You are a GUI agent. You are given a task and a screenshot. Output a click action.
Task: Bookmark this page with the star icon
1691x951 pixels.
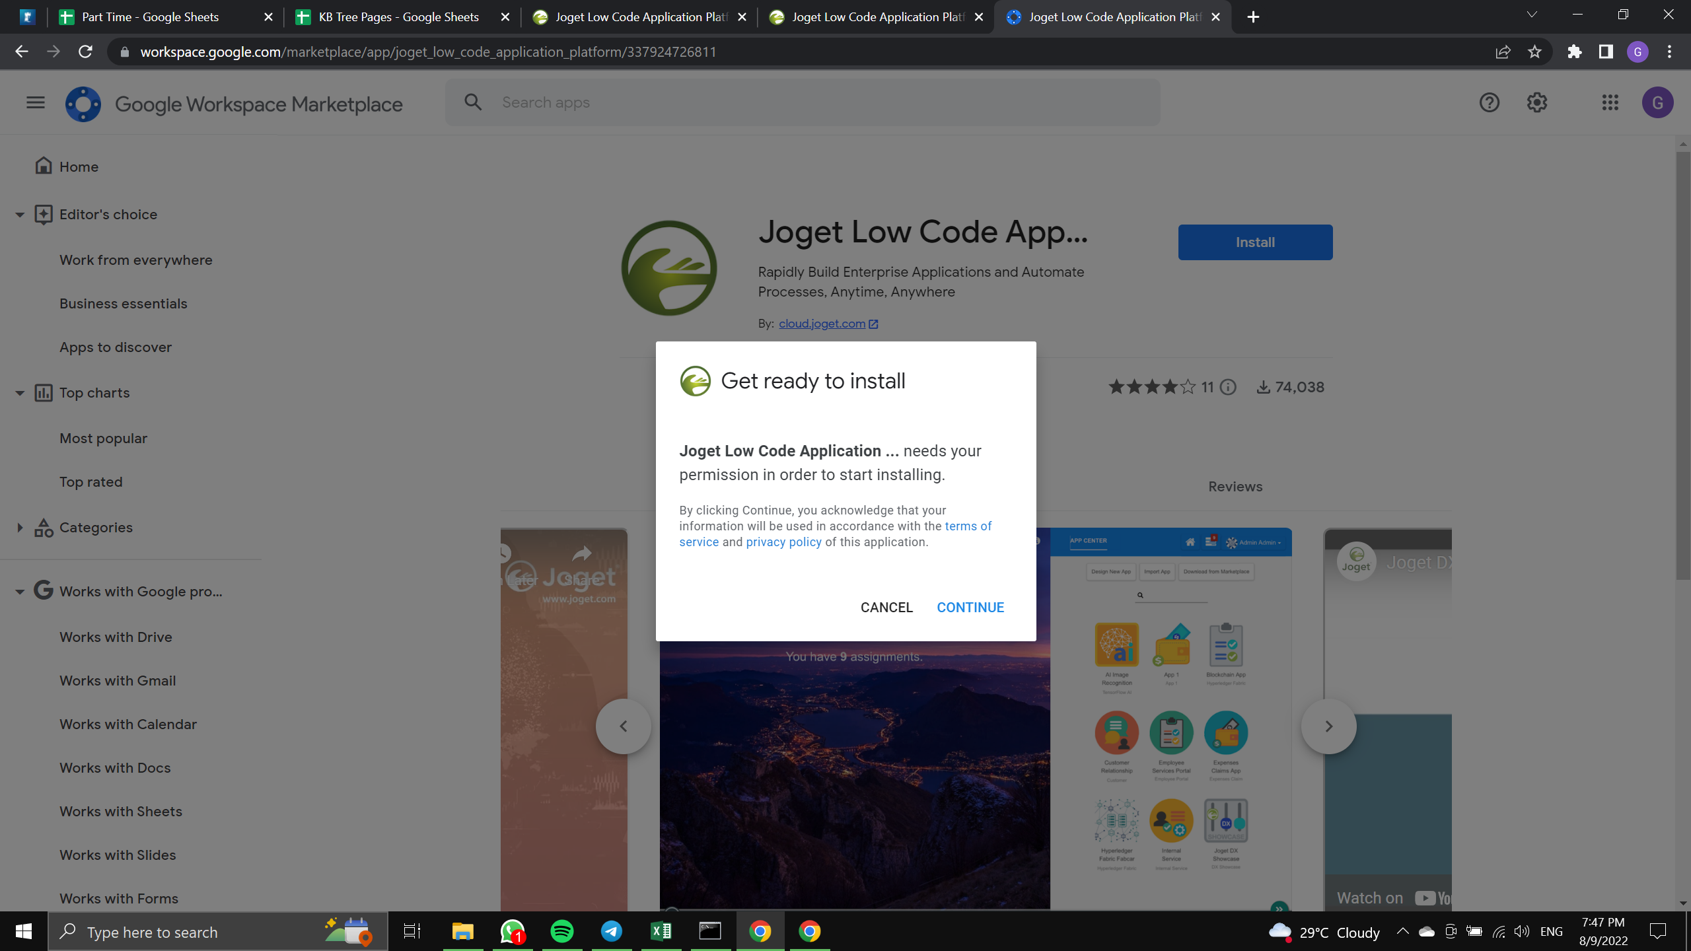1534,52
